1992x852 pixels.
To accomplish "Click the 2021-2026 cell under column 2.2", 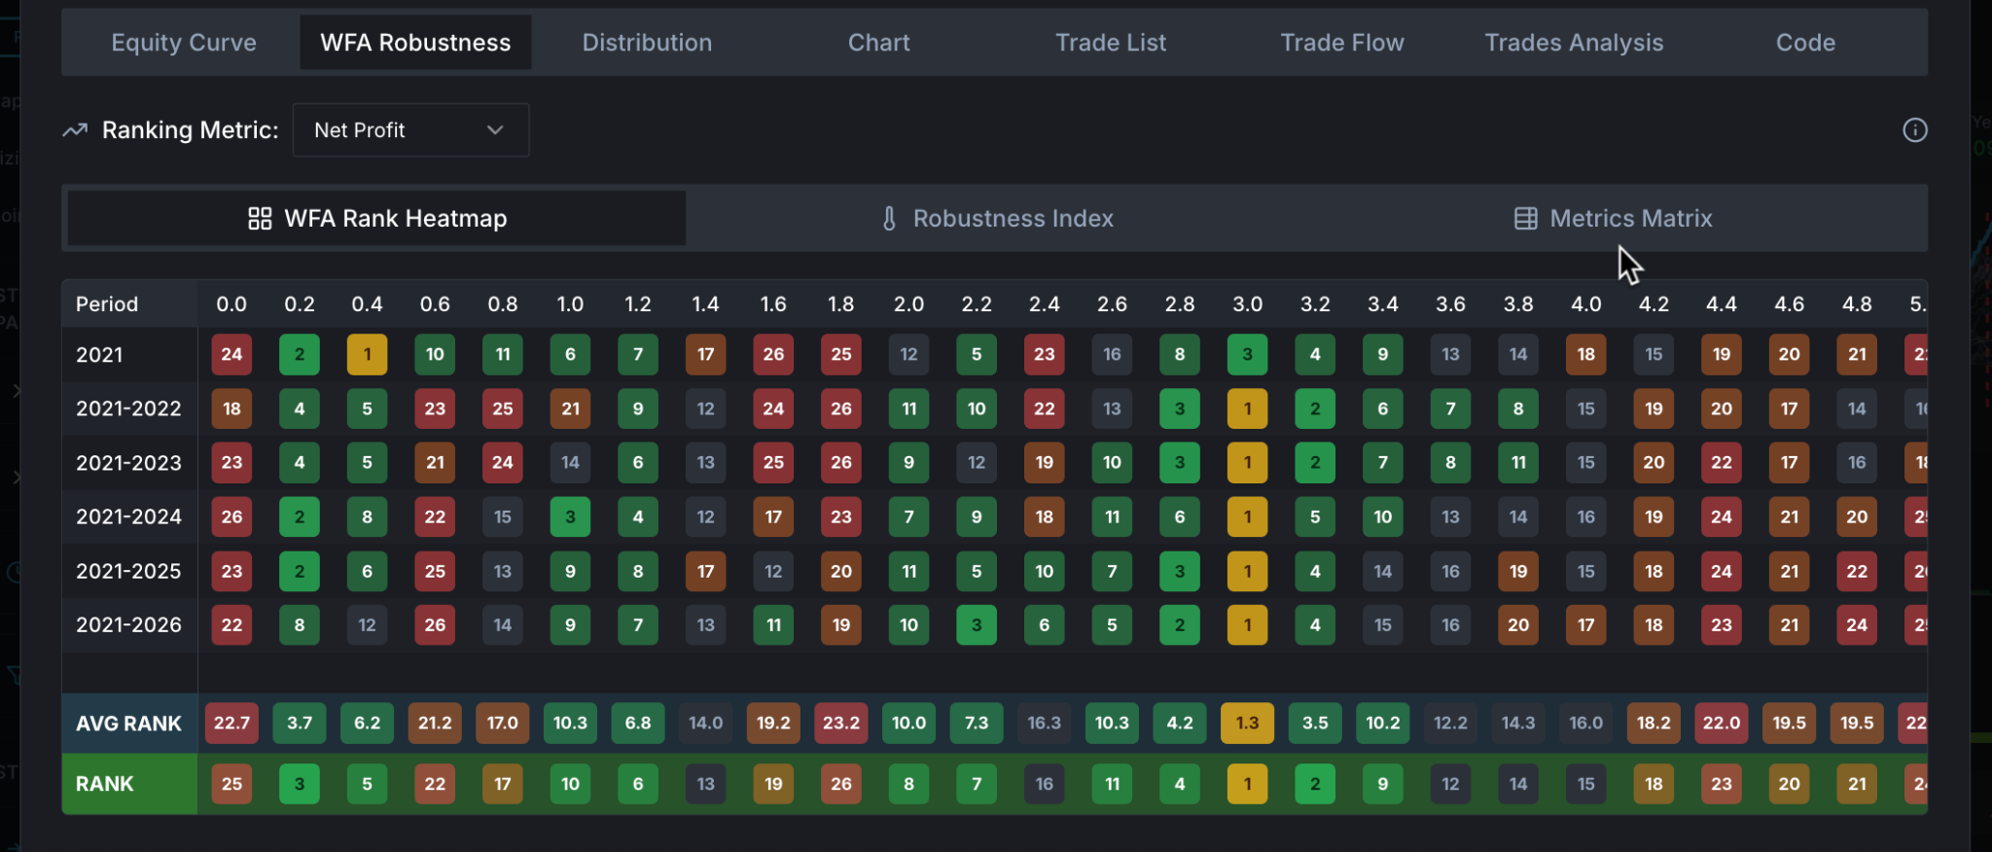I will coord(977,624).
